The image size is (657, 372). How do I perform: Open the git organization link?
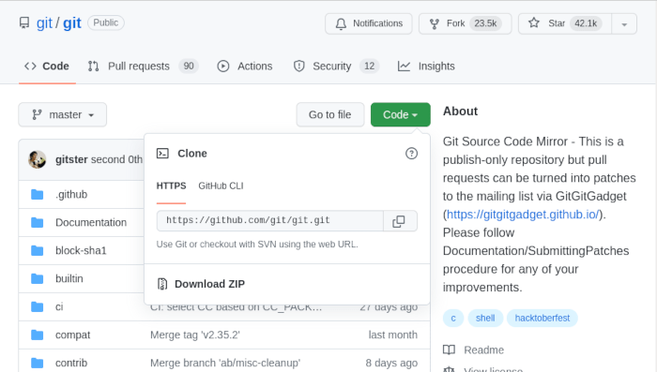(44, 23)
